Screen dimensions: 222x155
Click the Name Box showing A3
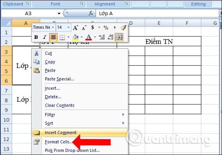[28, 14]
